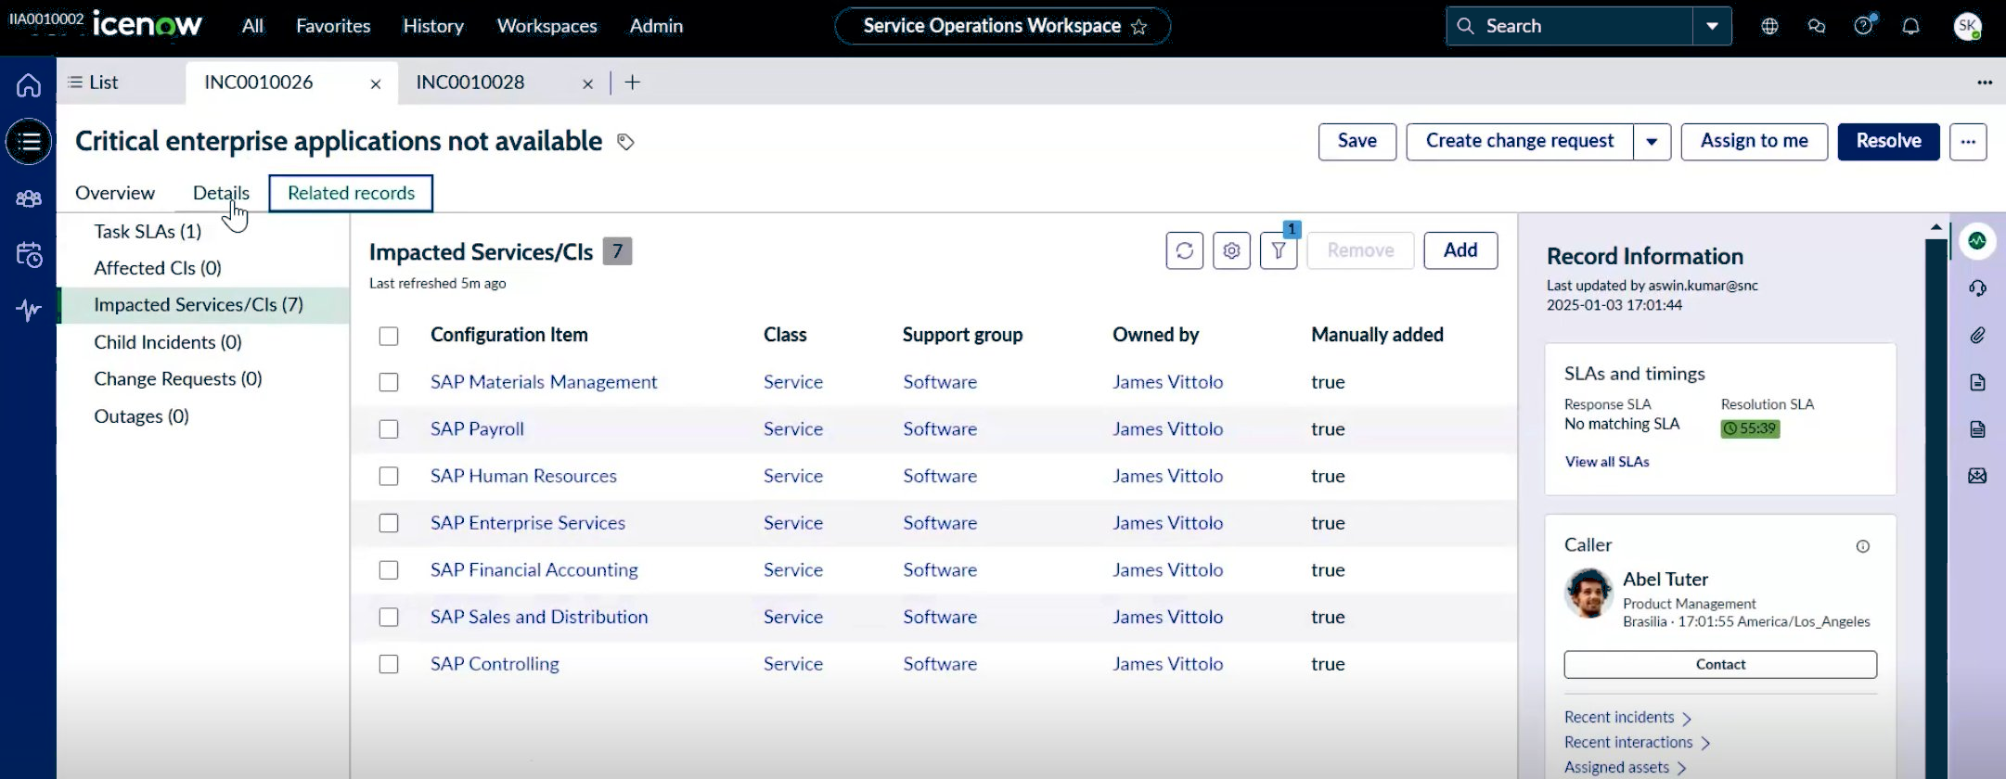Refresh the Impacted Services/CIs list
The width and height of the screenshot is (2006, 779).
[1185, 250]
